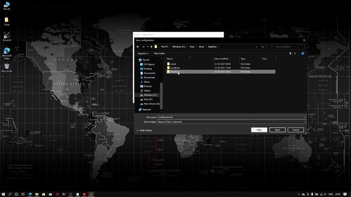
Task: Click Windows (C:) in address path
Action: [x=179, y=47]
